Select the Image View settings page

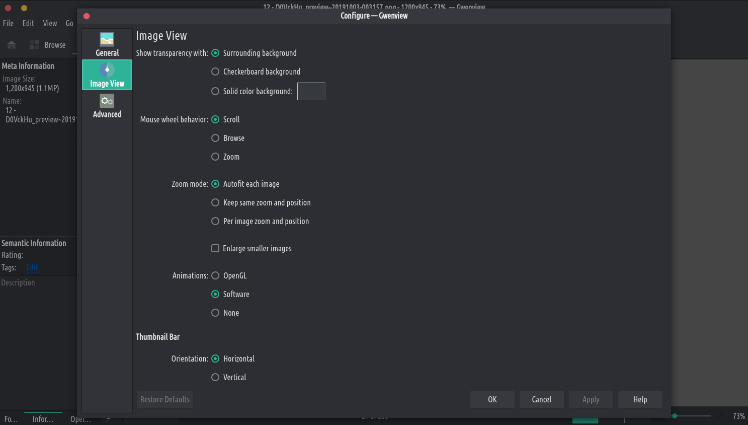[x=107, y=75]
